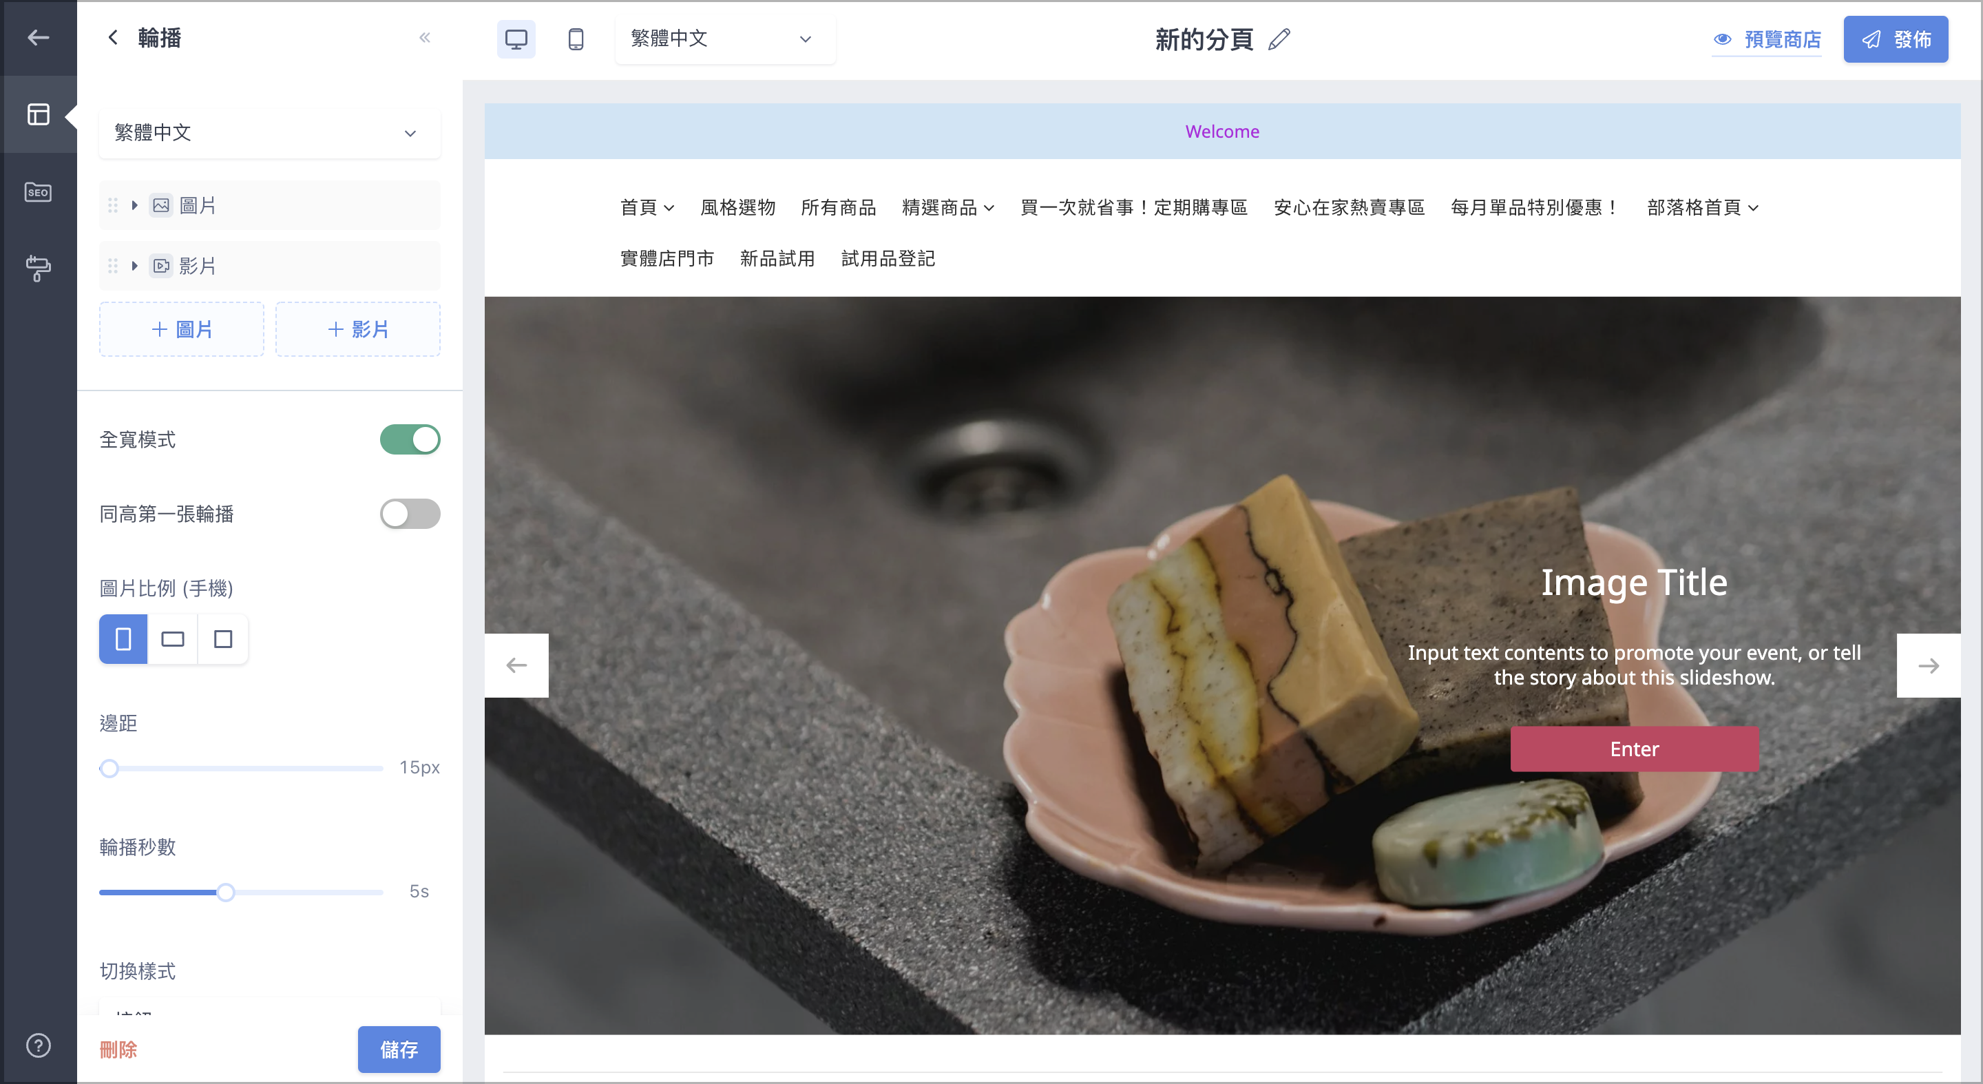Viewport: 1983px width, 1084px height.
Task: Click the 預覽商店 preview link
Action: [1767, 39]
